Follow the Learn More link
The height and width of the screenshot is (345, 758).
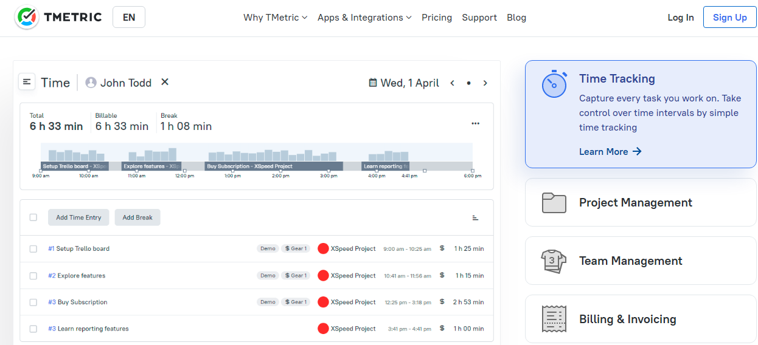(610, 151)
